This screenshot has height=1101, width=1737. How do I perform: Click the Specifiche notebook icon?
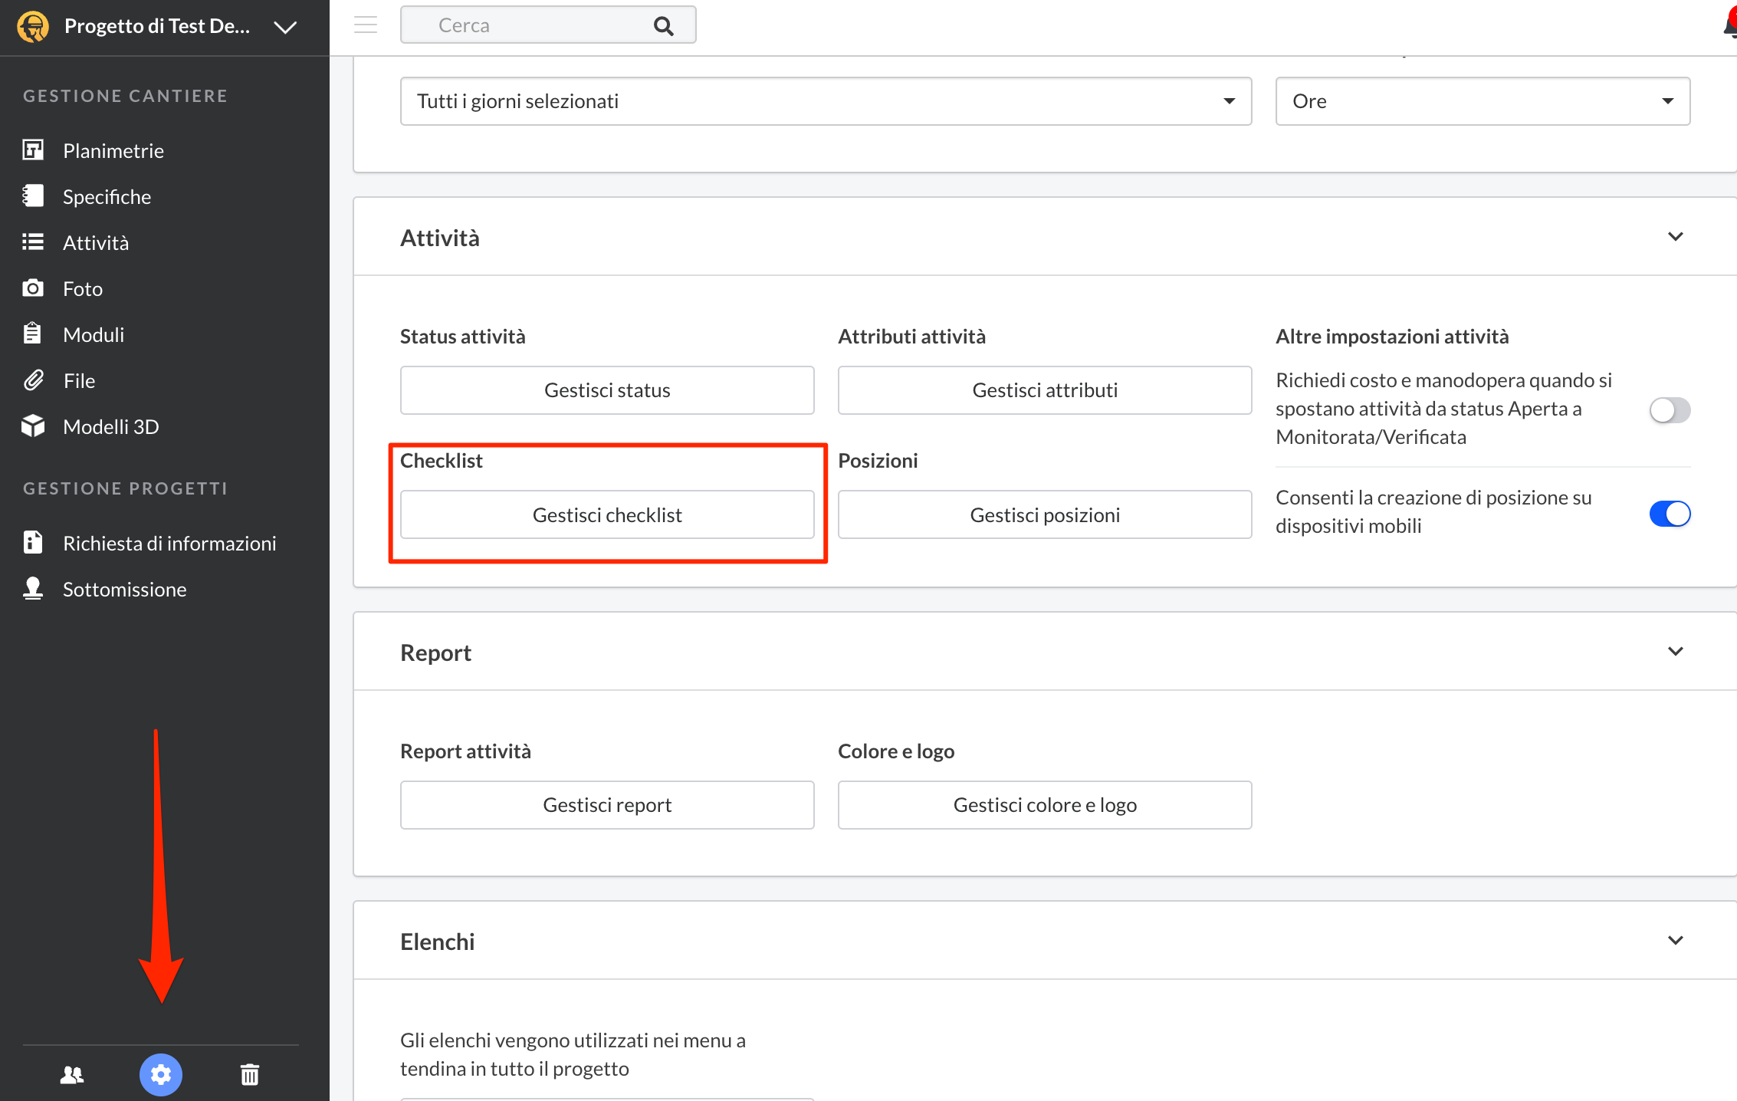(33, 196)
